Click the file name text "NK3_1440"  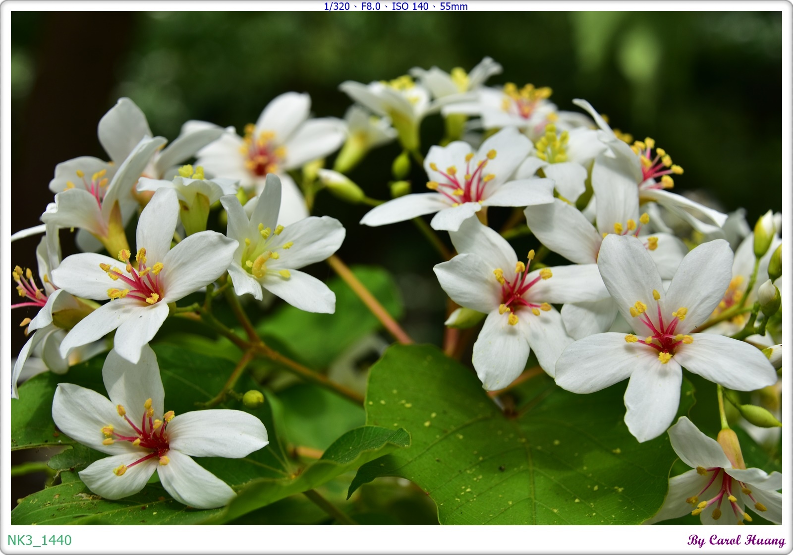tap(40, 540)
